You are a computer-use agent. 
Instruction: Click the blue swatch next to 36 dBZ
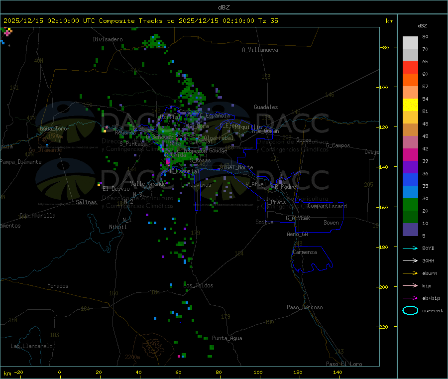410,179
